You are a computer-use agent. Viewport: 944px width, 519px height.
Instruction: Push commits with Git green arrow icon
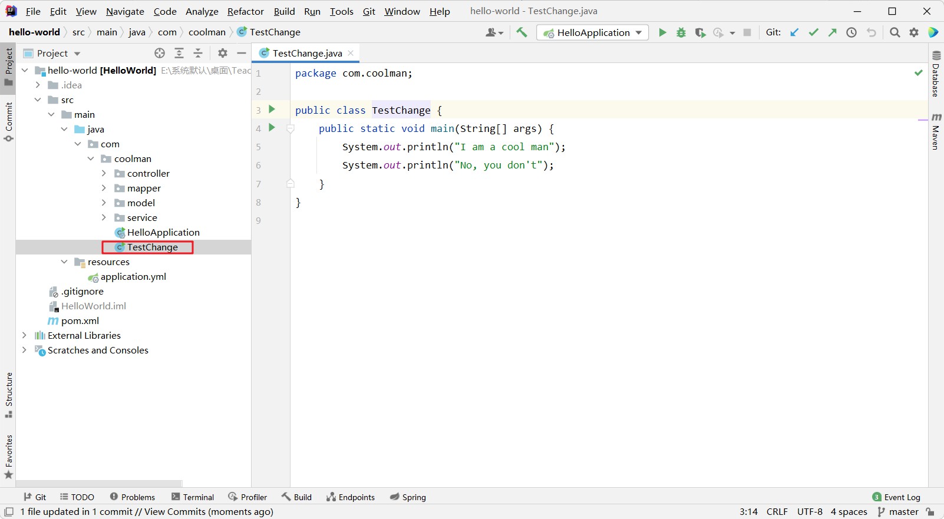[832, 32]
